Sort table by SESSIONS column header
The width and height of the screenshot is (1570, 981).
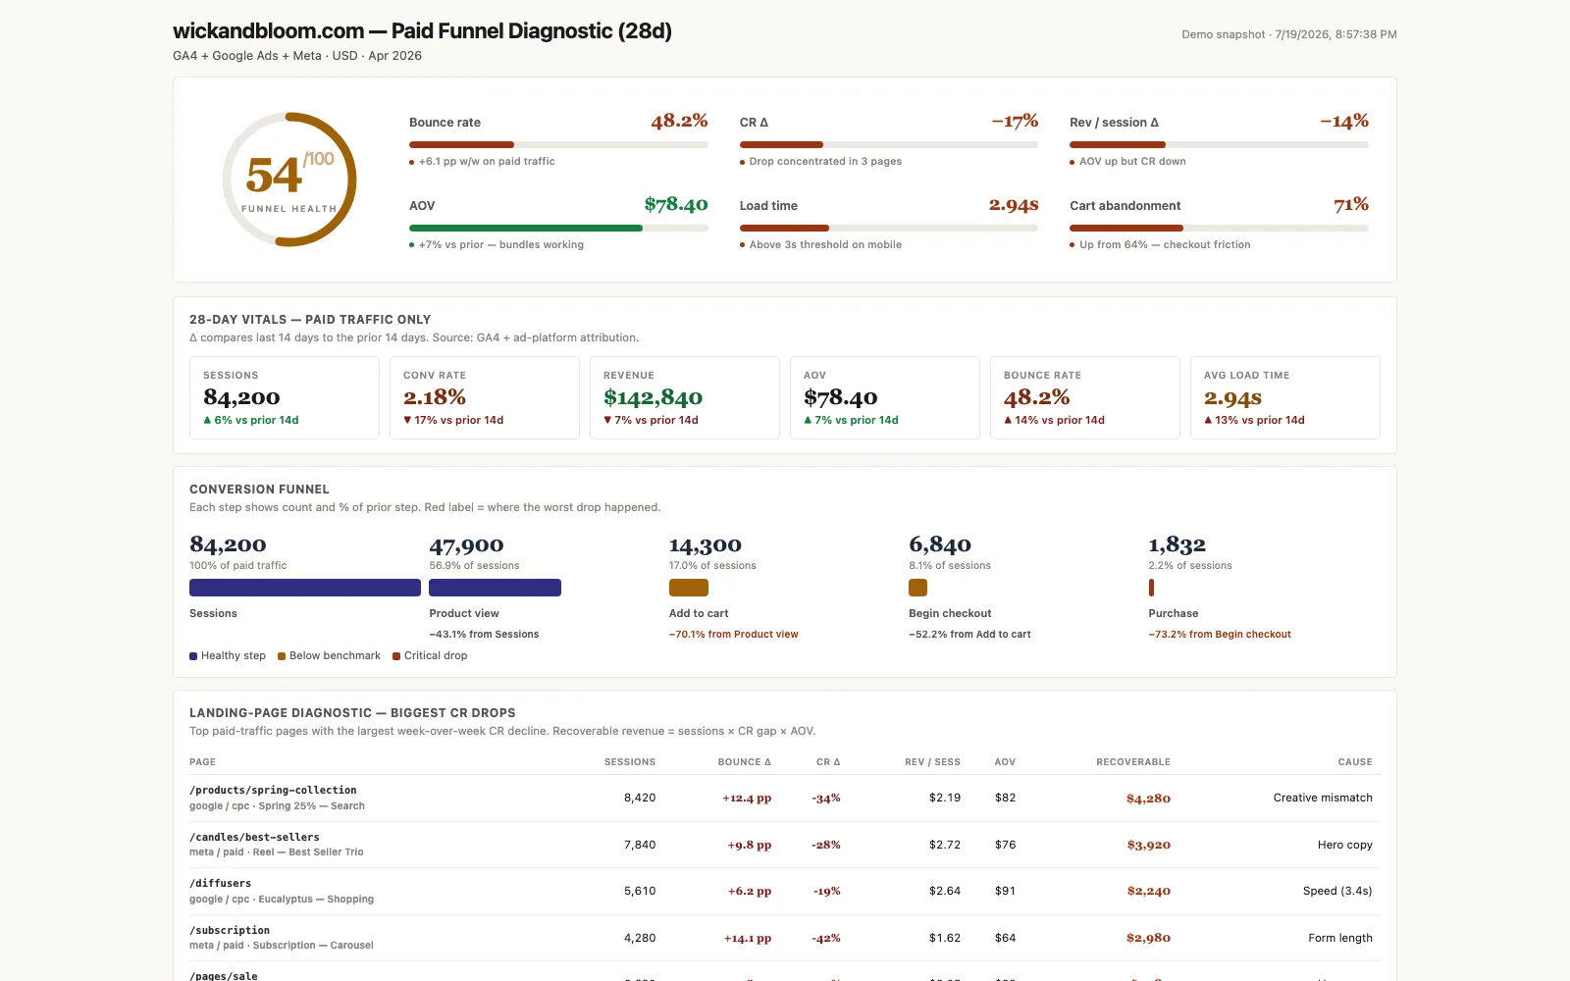pyautogui.click(x=630, y=762)
